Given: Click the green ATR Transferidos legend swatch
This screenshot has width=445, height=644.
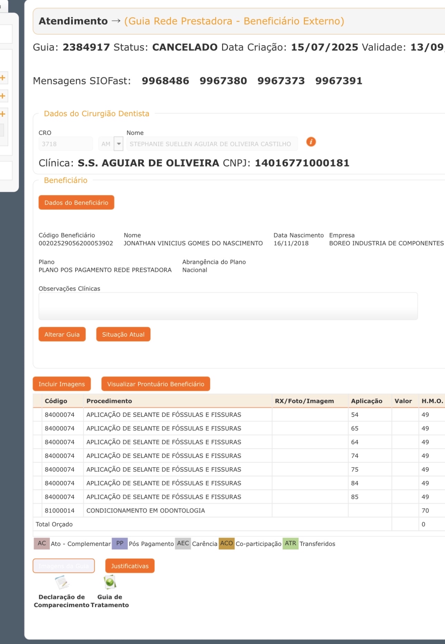Looking at the screenshot, I should pyautogui.click(x=290, y=543).
